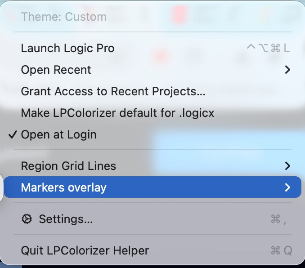
Task: Select the Region Grid Lines menu entry
Action: pos(152,166)
